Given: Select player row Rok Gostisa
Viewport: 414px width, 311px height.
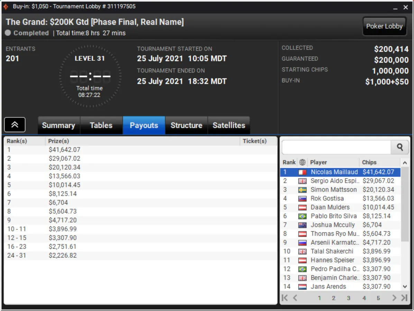Looking at the screenshot, I should coord(340,198).
